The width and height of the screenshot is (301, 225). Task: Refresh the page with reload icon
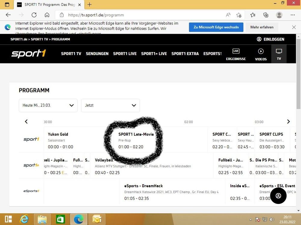[34, 15]
